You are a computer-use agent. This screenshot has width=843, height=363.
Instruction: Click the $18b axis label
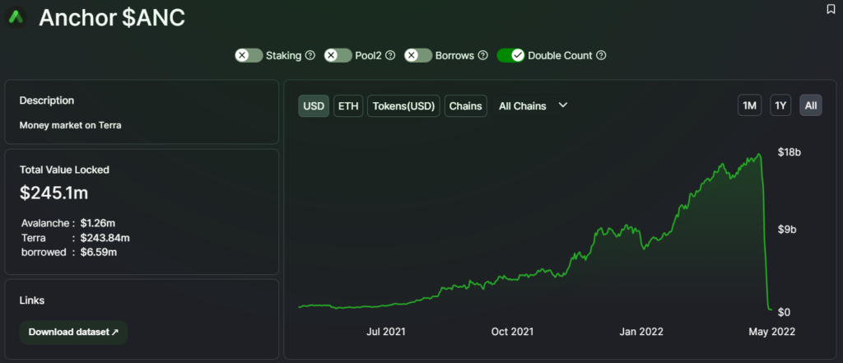coord(789,153)
